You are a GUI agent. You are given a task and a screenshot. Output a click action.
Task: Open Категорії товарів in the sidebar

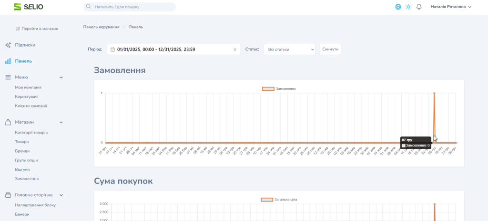coord(31,133)
